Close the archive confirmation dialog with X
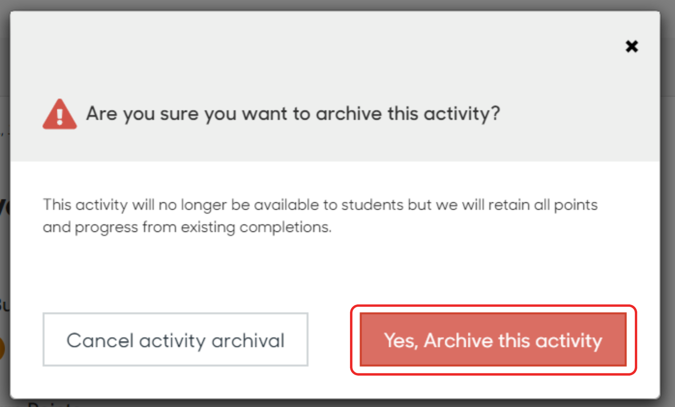The image size is (675, 407). [632, 46]
